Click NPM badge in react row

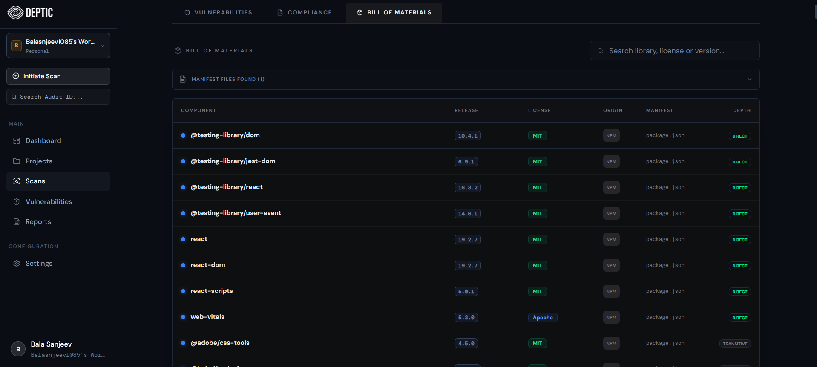pos(611,240)
